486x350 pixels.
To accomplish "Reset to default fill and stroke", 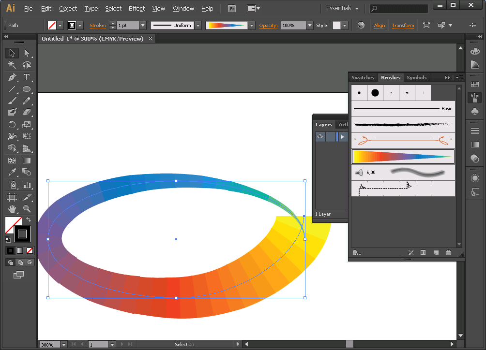I will click(x=8, y=239).
